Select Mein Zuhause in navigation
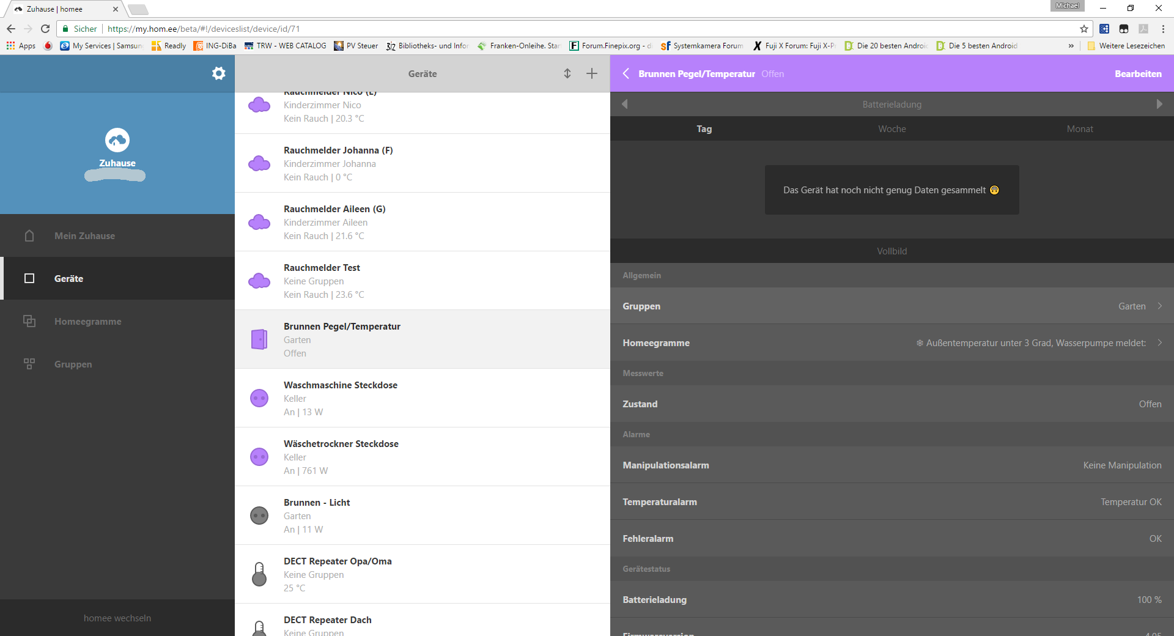 pyautogui.click(x=117, y=235)
